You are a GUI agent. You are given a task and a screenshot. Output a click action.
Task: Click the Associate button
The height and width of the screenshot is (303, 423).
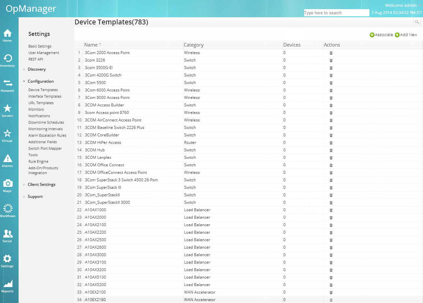(381, 35)
